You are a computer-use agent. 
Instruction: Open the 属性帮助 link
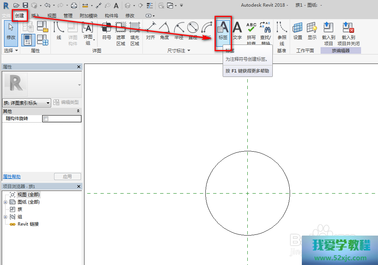click(12, 177)
